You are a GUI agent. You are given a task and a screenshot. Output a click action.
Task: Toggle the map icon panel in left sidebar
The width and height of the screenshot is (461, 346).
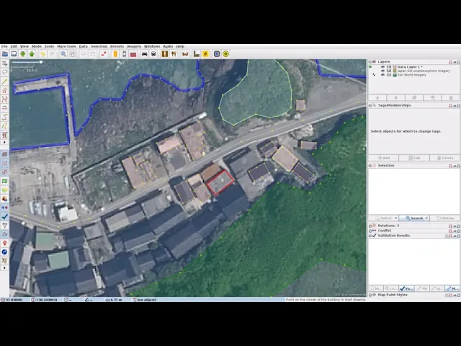(4, 181)
